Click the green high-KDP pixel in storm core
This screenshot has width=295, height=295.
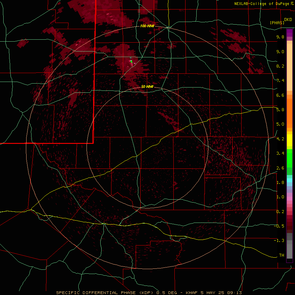(131, 61)
